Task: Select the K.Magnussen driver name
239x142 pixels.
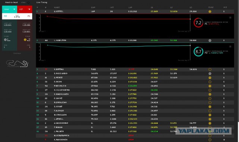Action: tap(61, 94)
